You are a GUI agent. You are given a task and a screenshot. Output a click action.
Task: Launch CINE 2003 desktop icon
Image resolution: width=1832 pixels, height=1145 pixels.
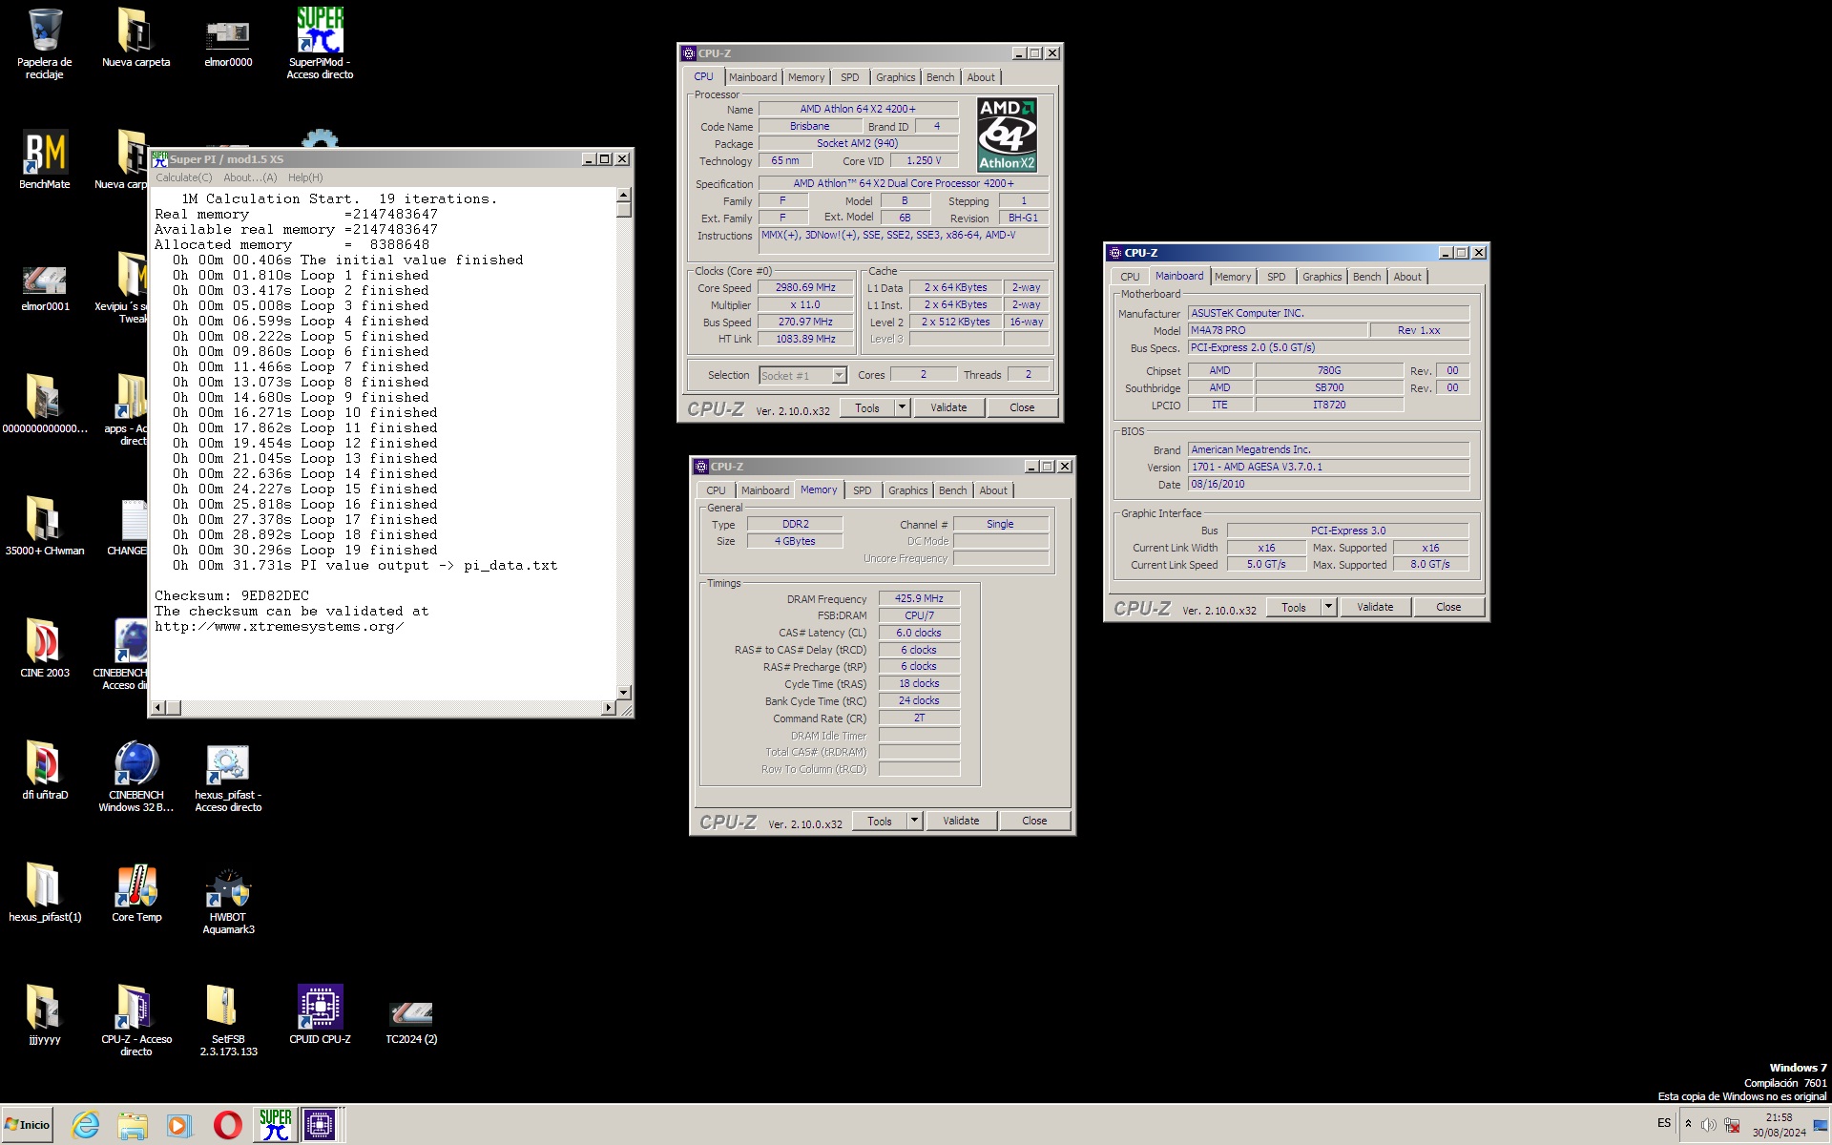pos(45,648)
